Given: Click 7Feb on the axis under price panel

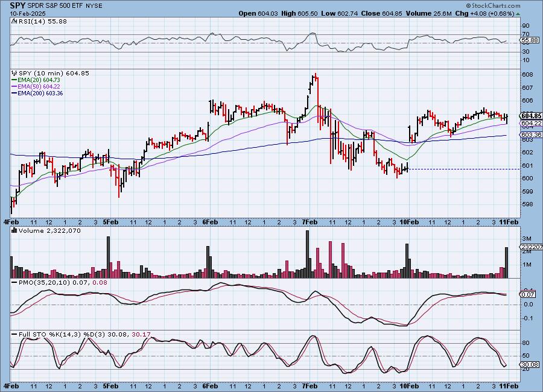Looking at the screenshot, I should coord(310,222).
